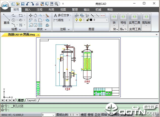Expand the 绘图 panel arrow
This screenshot has width=160, height=117.
pos(20,30)
